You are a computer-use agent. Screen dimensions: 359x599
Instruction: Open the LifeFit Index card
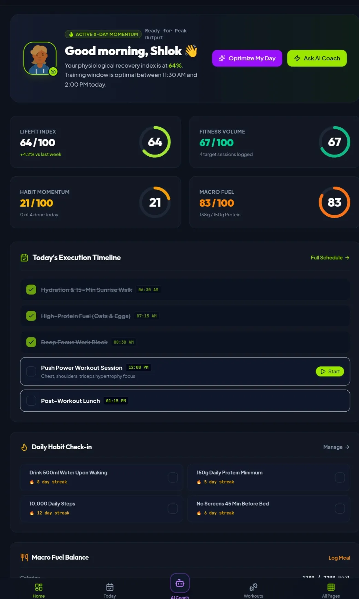[x=96, y=142]
